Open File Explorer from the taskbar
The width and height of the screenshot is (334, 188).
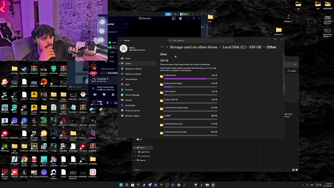pyautogui.click(x=207, y=185)
